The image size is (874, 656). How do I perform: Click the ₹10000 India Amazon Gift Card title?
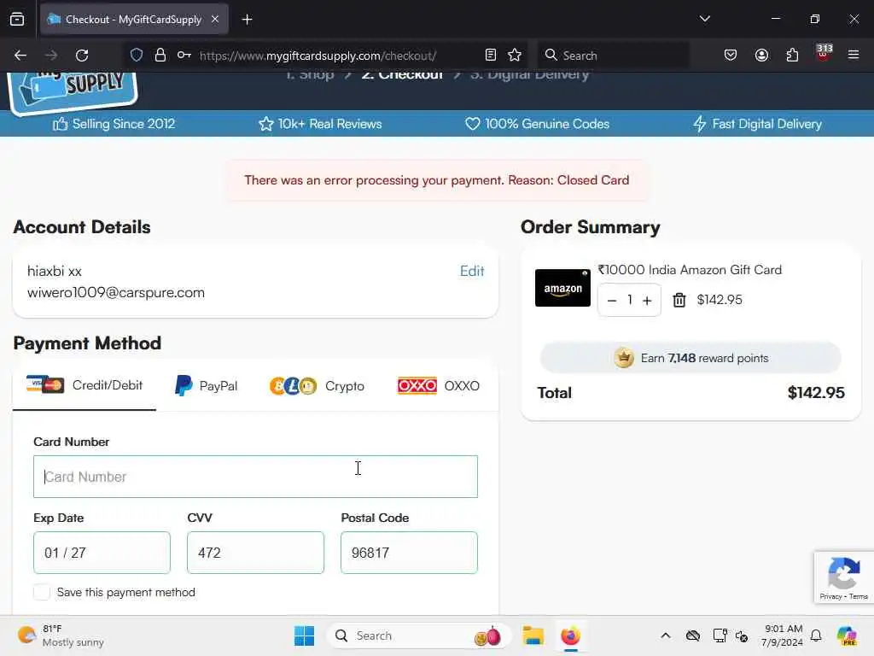tap(690, 270)
